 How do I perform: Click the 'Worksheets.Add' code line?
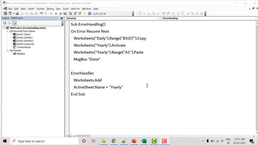click(x=87, y=80)
